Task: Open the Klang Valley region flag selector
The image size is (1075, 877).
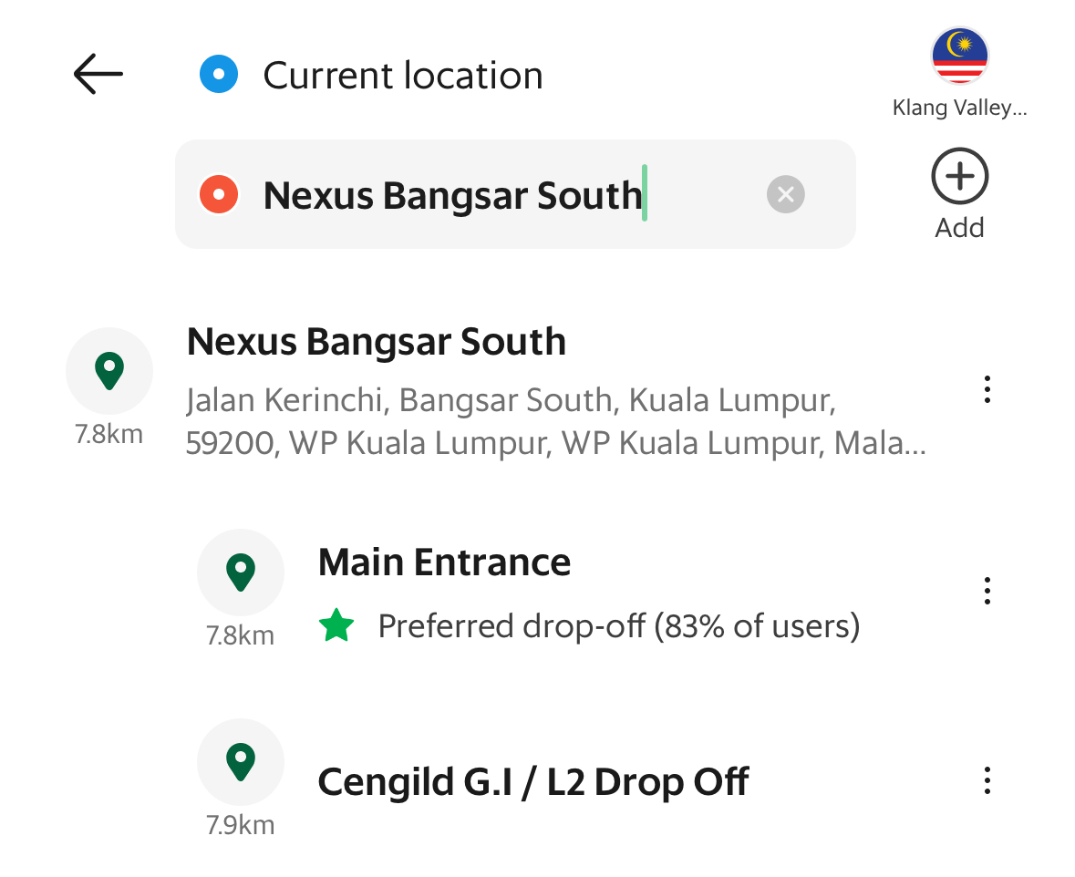Action: (x=959, y=57)
